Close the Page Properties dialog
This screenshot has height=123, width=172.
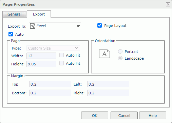pos(168,4)
